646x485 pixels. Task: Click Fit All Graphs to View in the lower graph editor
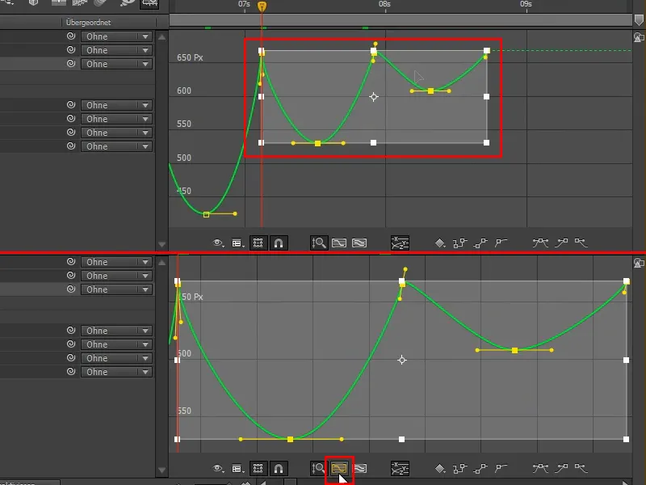coord(359,469)
